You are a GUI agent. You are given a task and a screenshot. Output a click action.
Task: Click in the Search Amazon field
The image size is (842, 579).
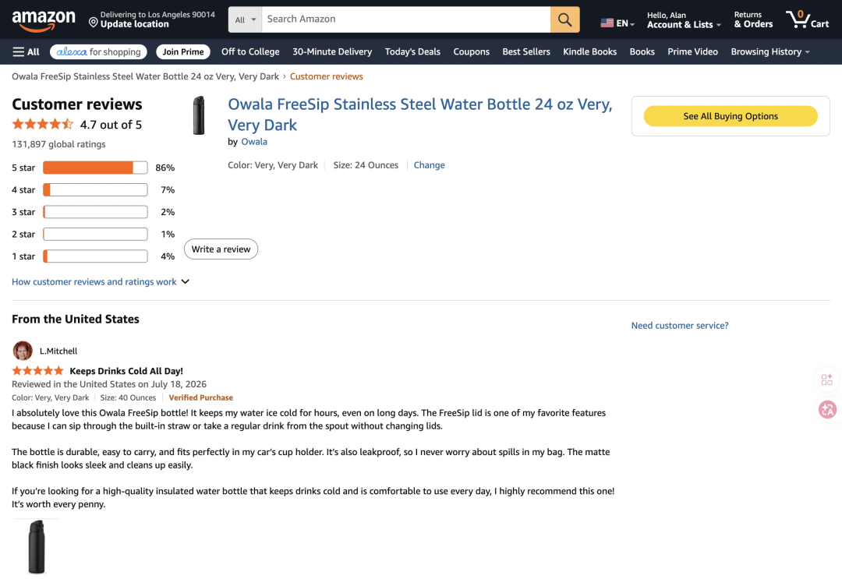pos(406,19)
